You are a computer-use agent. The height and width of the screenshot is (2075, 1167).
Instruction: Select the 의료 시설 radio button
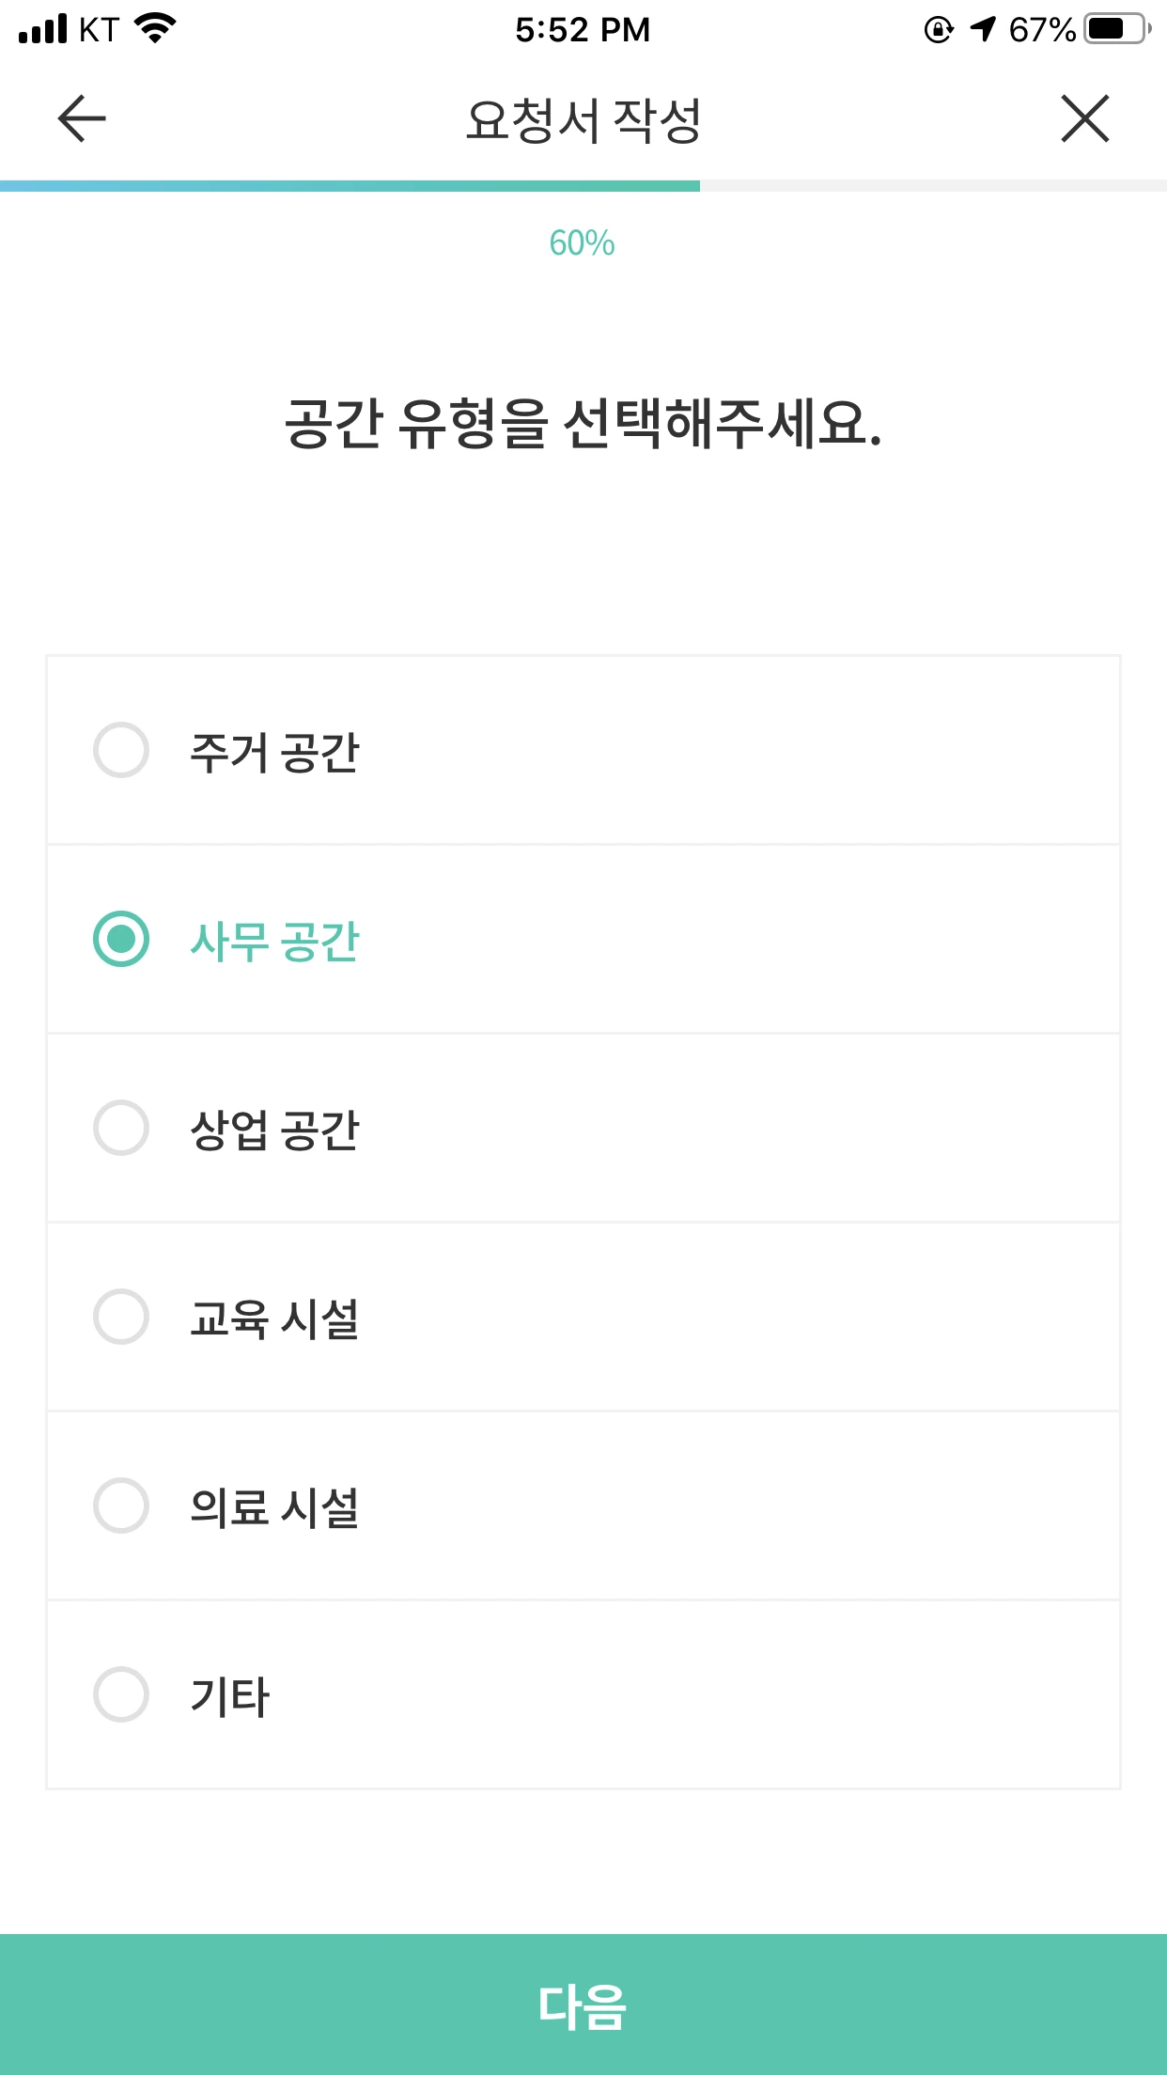coord(121,1506)
